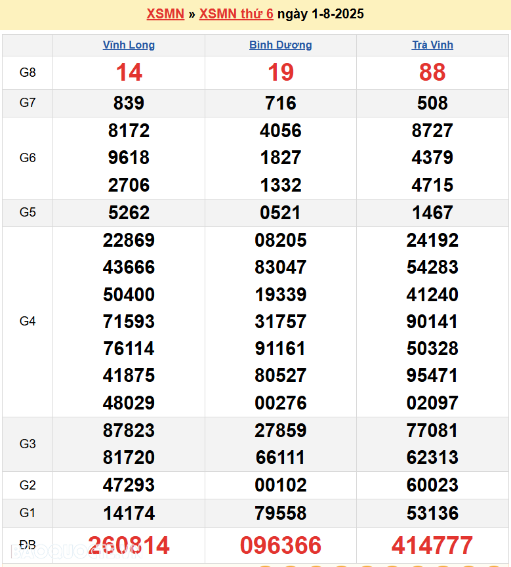Select Vĩnh Long special prize 260814
The width and height of the screenshot is (511, 567).
click(x=129, y=545)
